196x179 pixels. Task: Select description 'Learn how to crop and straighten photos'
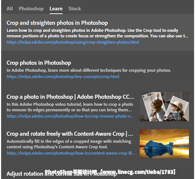[97, 33]
